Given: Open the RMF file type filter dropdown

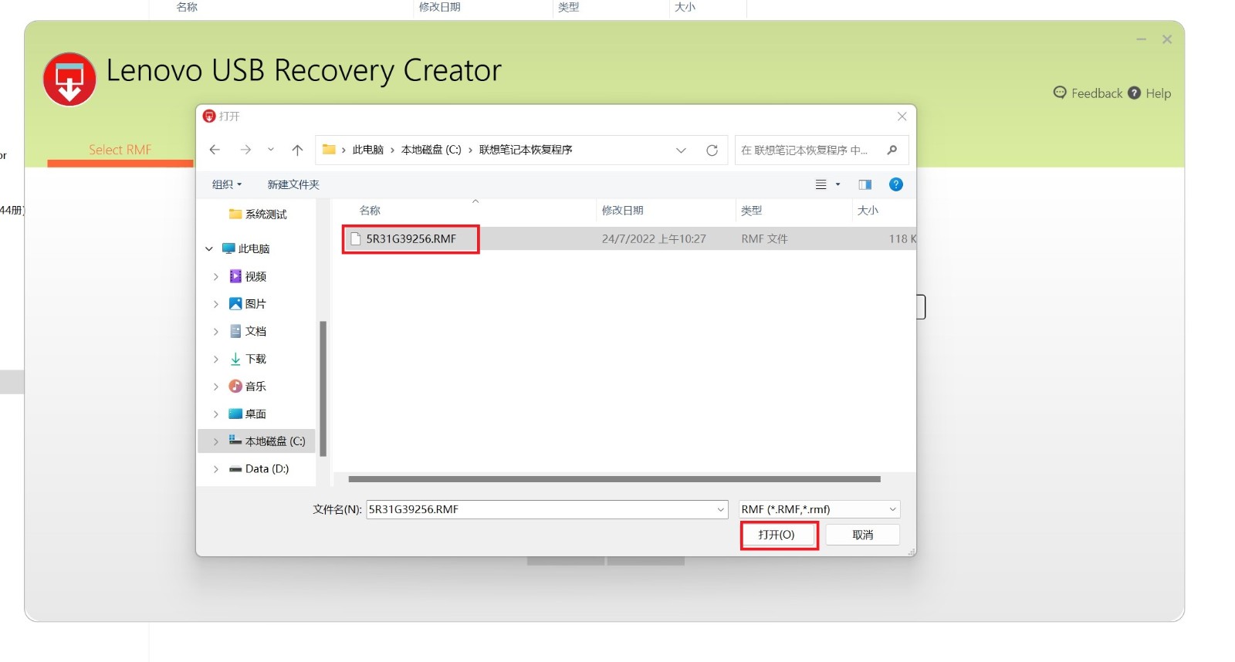Looking at the screenshot, I should 819,509.
